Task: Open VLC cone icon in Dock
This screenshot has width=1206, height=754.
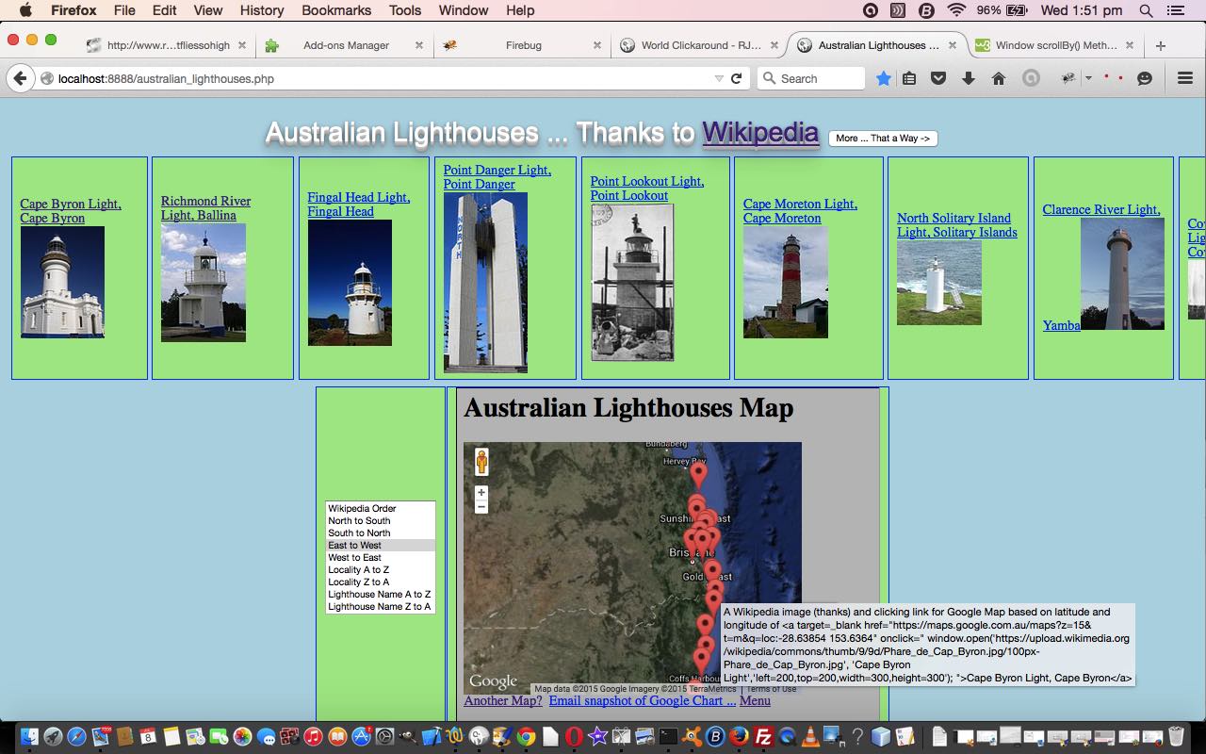Action: click(810, 736)
